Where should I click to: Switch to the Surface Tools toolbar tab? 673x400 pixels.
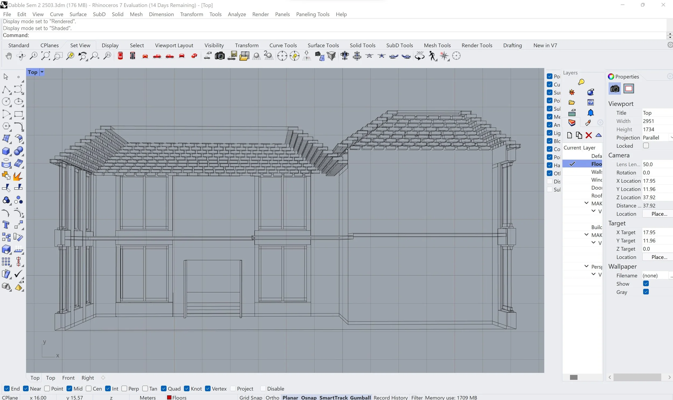point(323,45)
